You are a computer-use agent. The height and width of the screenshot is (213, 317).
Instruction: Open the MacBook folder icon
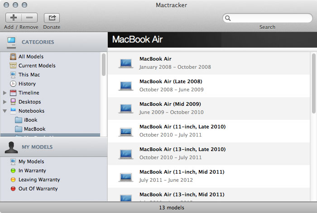pyautogui.click(x=19, y=129)
